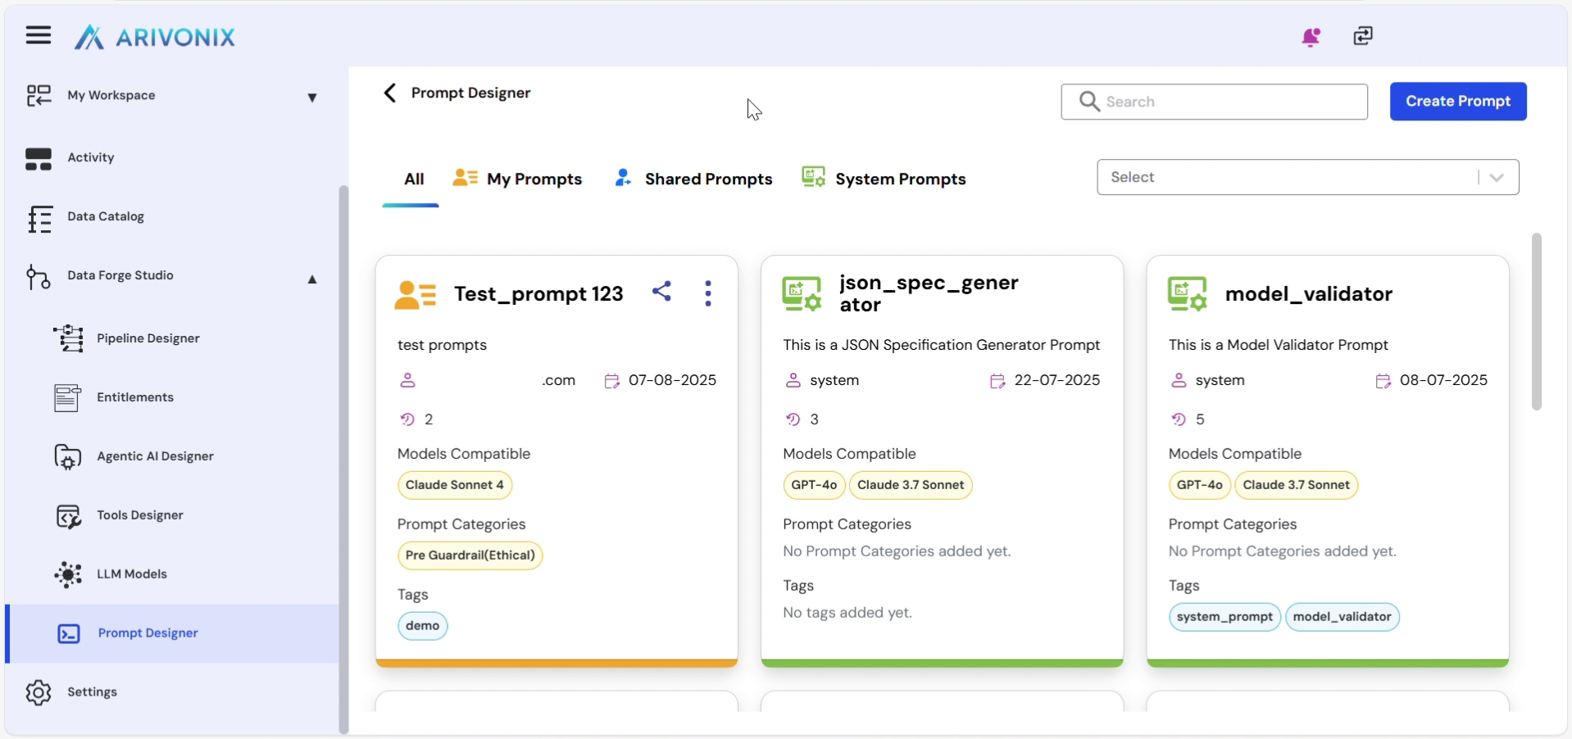Open Pipeline Designer from the sidebar

148,338
